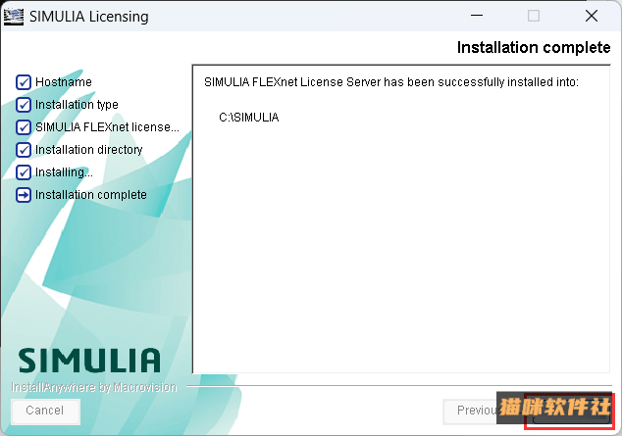Image resolution: width=622 pixels, height=436 pixels.
Task: Select the Installing... step label
Action: coord(64,172)
